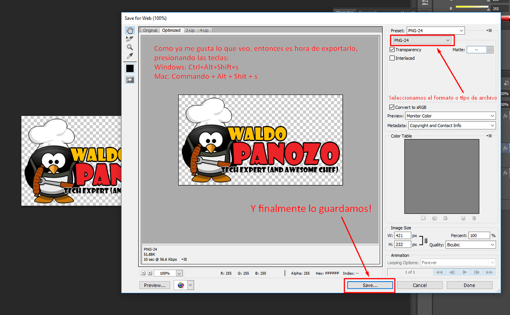Open the Looping Options dropdown

pos(458,263)
